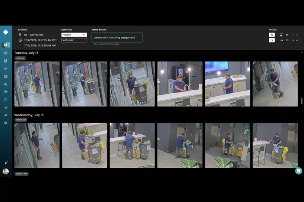Open Tuesday's first thumbnail, janitor walking away

coord(37,84)
